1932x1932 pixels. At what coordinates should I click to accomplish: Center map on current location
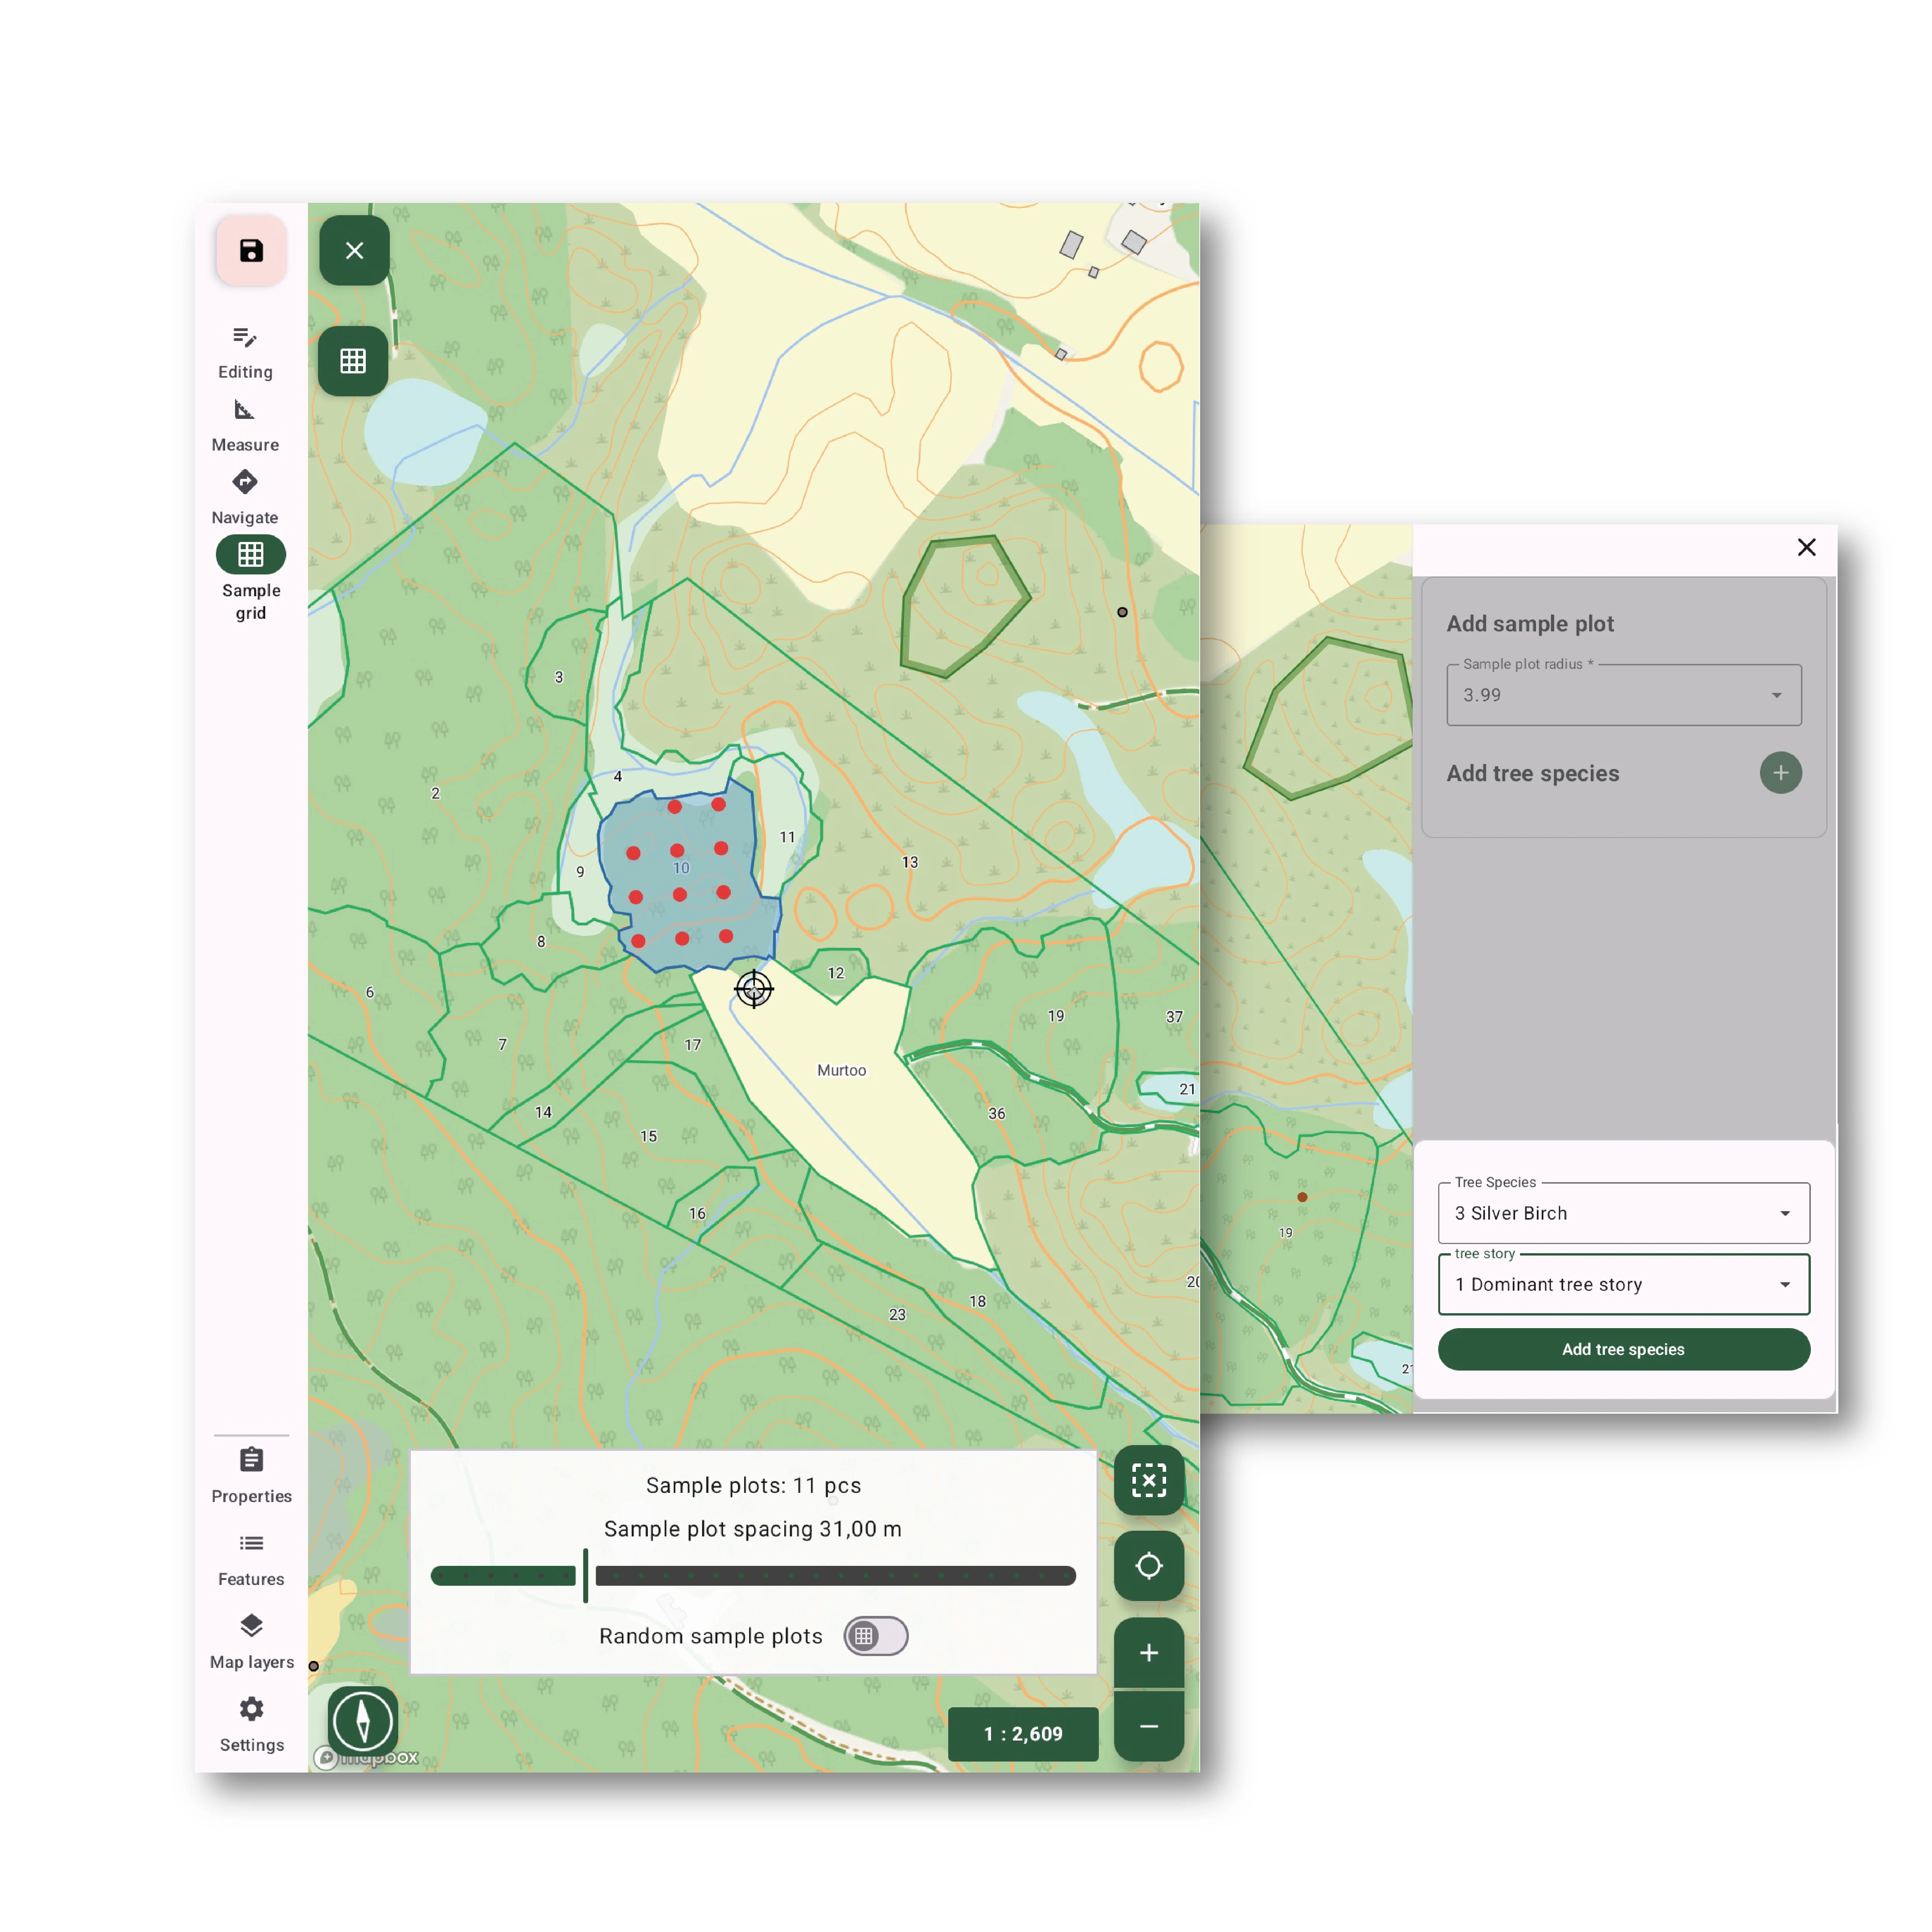click(1149, 1565)
